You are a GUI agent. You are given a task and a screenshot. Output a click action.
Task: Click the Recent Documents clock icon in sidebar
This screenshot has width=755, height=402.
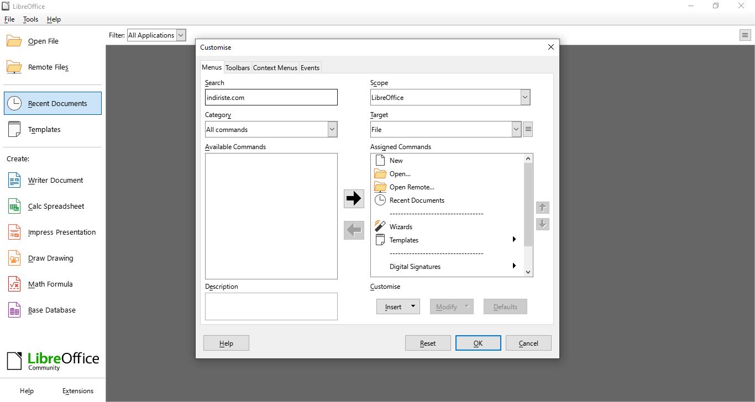pos(14,103)
